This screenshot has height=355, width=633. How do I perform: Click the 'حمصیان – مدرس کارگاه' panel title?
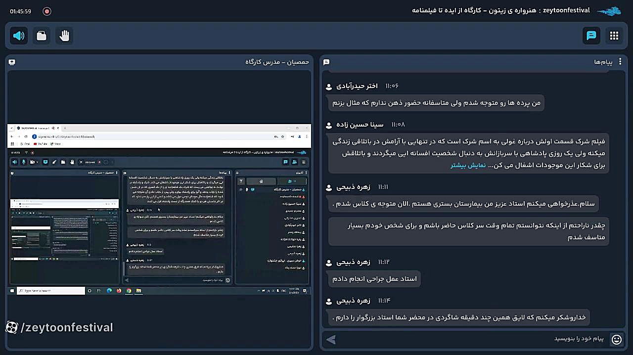[x=277, y=62]
